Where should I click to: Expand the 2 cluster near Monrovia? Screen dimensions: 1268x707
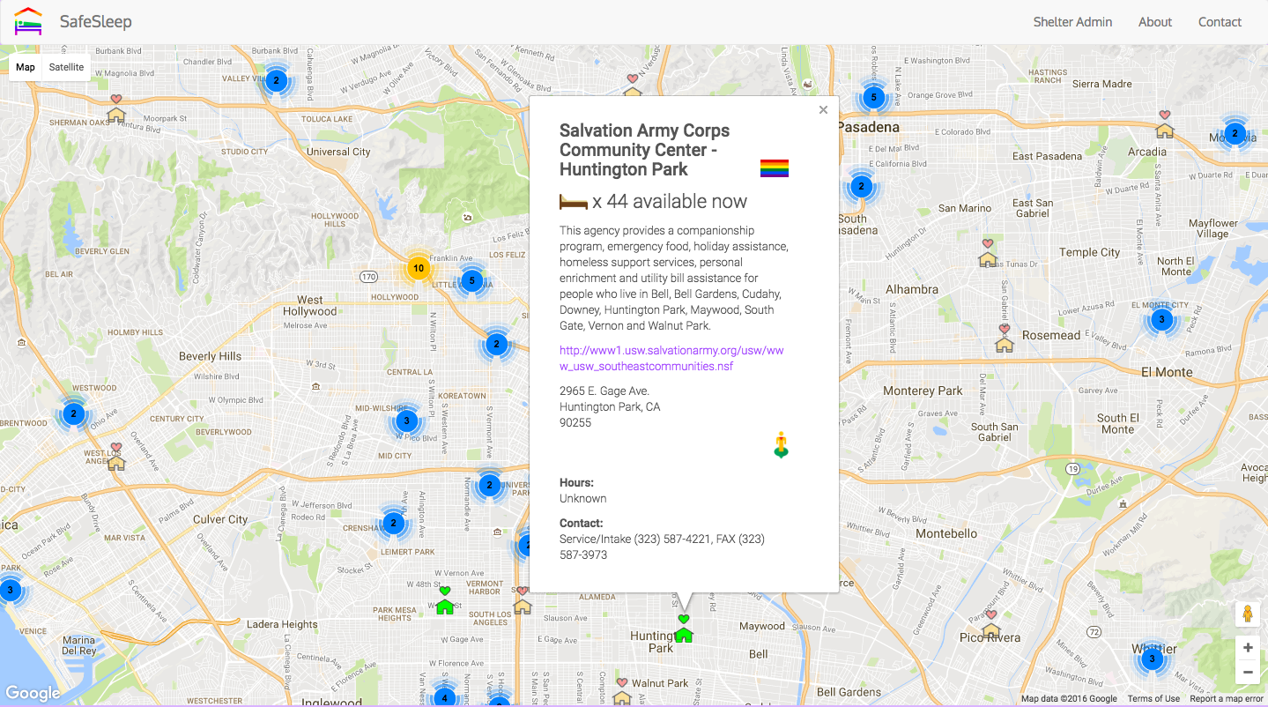1235,134
